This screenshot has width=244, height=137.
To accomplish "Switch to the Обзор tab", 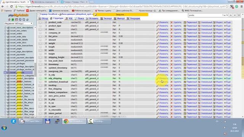I will coord(43,19).
